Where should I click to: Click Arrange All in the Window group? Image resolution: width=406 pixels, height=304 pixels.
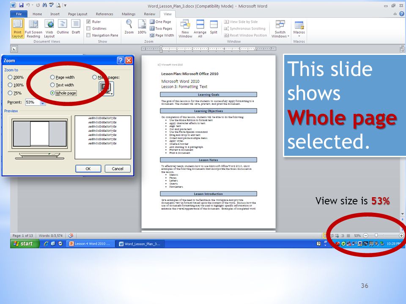[200, 29]
